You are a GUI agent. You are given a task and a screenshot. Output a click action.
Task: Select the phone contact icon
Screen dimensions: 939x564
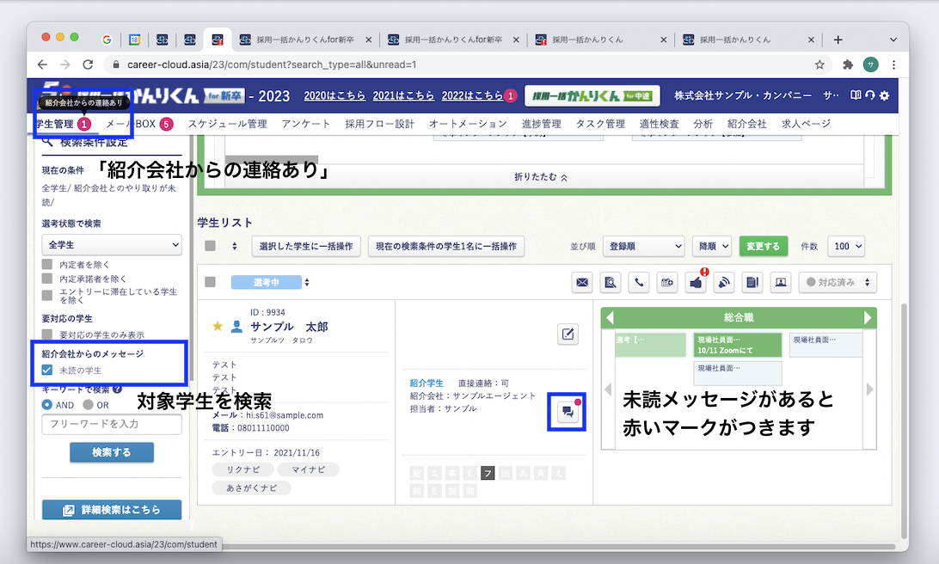click(x=638, y=282)
